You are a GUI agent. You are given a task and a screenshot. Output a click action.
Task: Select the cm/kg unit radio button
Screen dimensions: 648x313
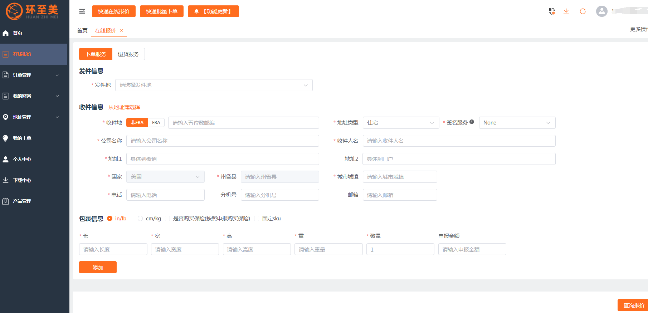point(140,219)
